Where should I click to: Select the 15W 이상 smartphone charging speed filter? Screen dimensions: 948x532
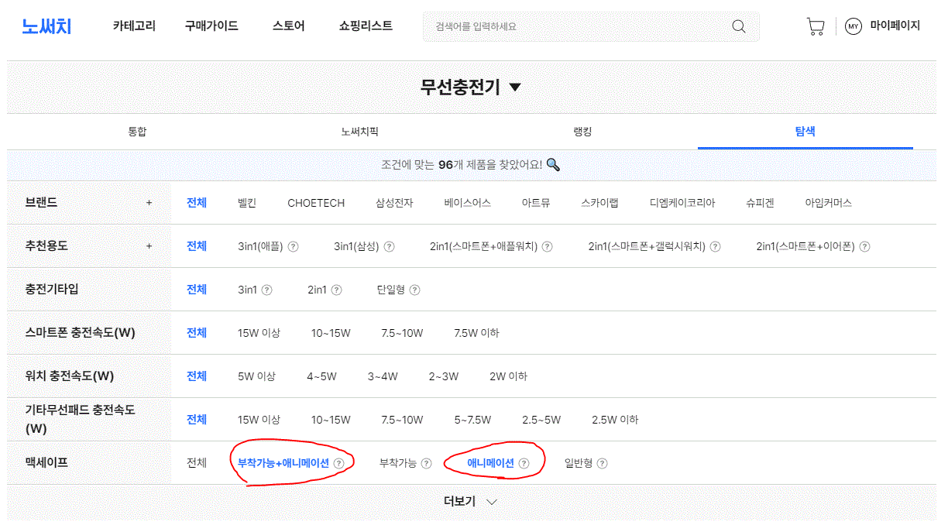click(x=259, y=333)
